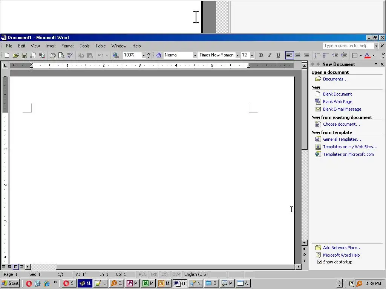Viewport: 386px width, 289px height.
Task: Align text right using the toolbar icon
Action: pos(306,55)
